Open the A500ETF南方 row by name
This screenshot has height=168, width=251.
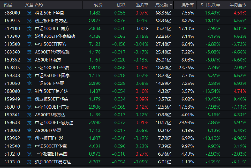[48, 60]
